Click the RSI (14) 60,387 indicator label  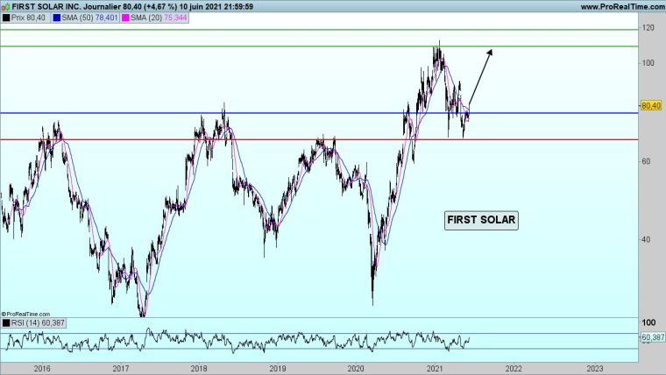click(38, 323)
